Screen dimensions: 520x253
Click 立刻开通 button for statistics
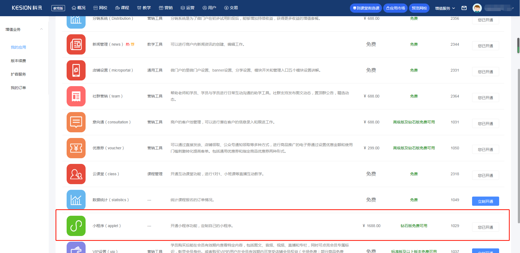[x=485, y=201]
